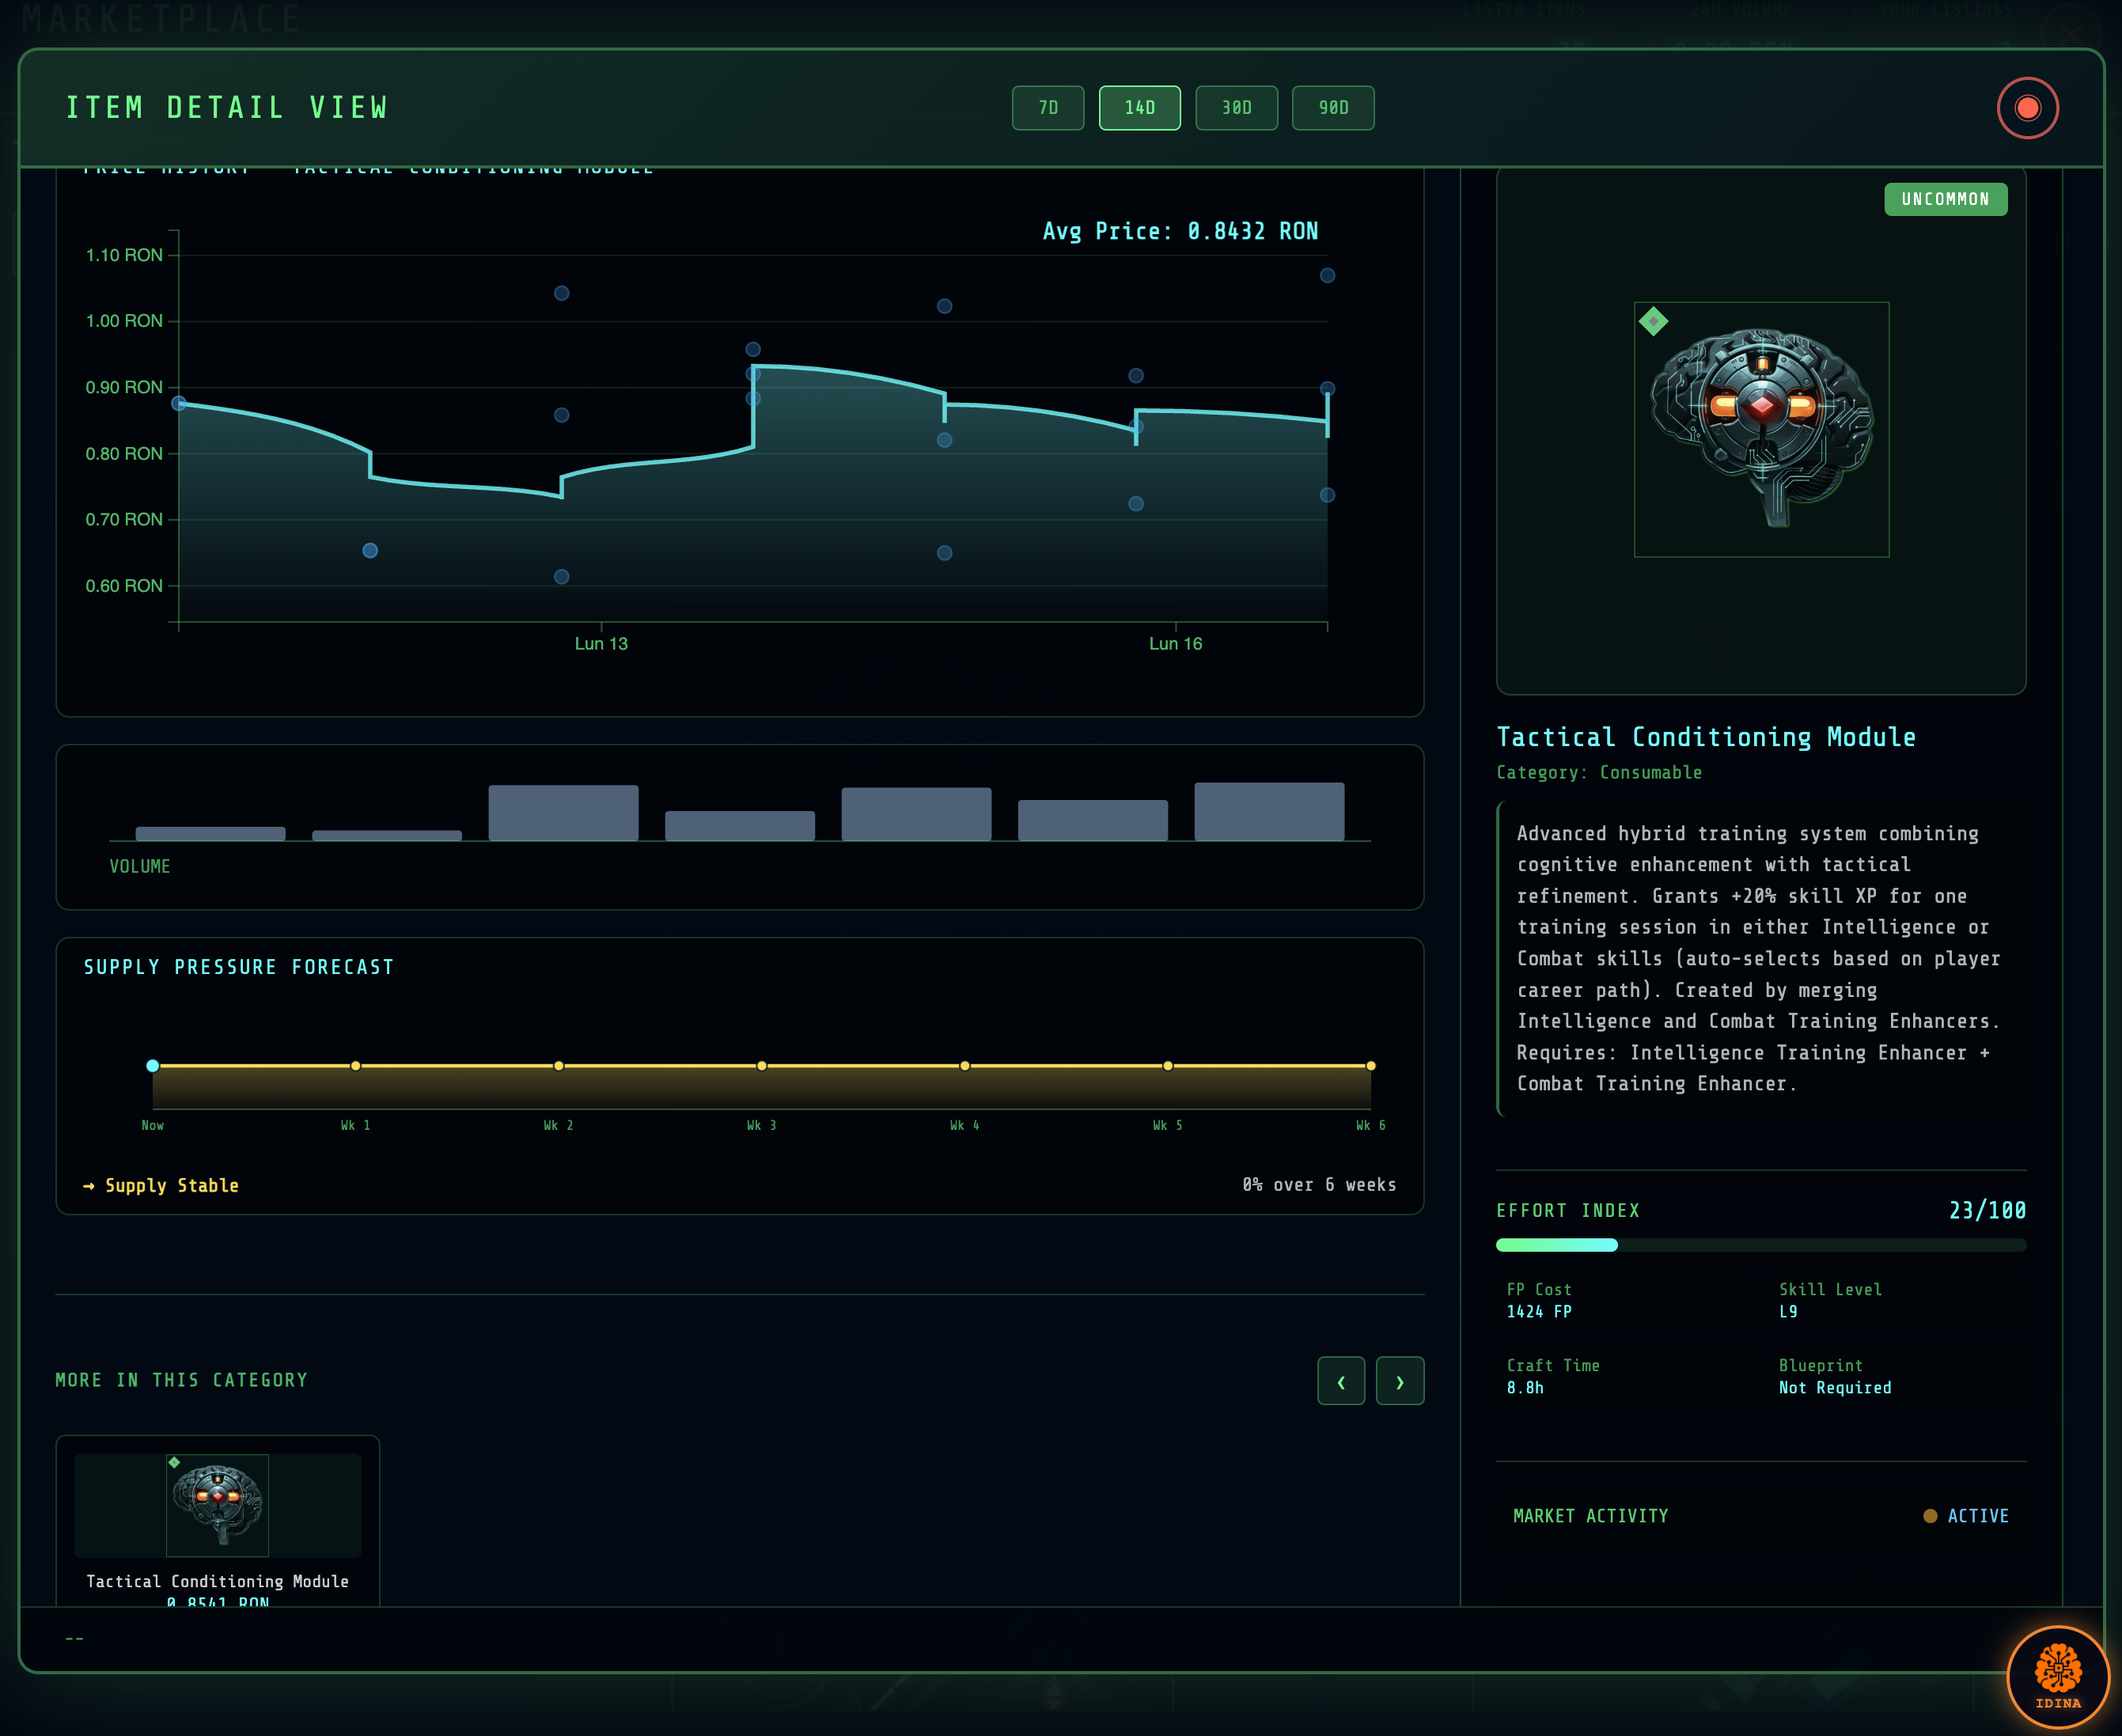Click the Now marker on the supply pressure timeline

pos(152,1066)
